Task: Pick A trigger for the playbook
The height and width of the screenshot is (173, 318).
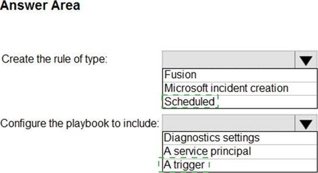Action: pyautogui.click(x=184, y=165)
